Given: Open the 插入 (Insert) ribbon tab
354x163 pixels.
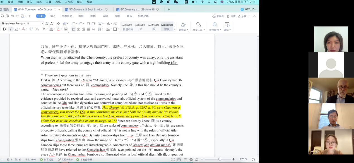Looking at the screenshot, I should [x=53, y=16].
